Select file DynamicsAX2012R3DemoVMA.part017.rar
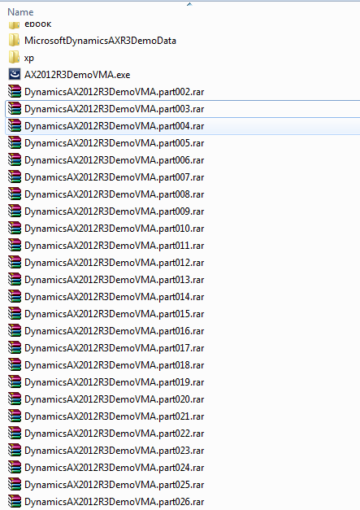Image resolution: width=360 pixels, height=510 pixels. click(114, 348)
